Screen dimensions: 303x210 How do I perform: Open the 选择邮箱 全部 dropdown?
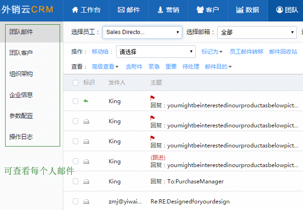(257, 32)
